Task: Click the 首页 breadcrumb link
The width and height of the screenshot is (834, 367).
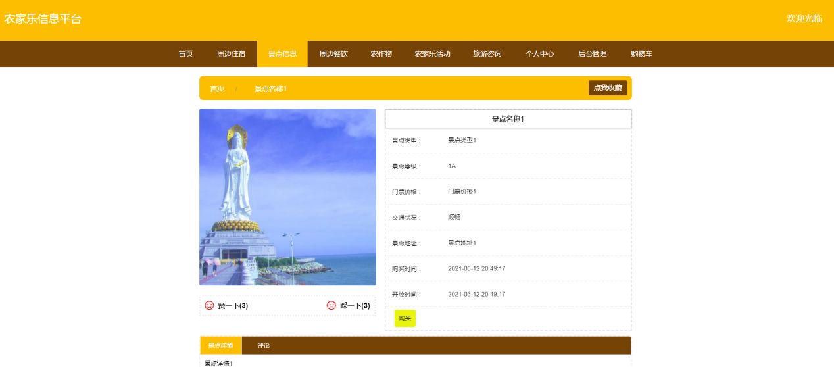Action: [x=217, y=89]
